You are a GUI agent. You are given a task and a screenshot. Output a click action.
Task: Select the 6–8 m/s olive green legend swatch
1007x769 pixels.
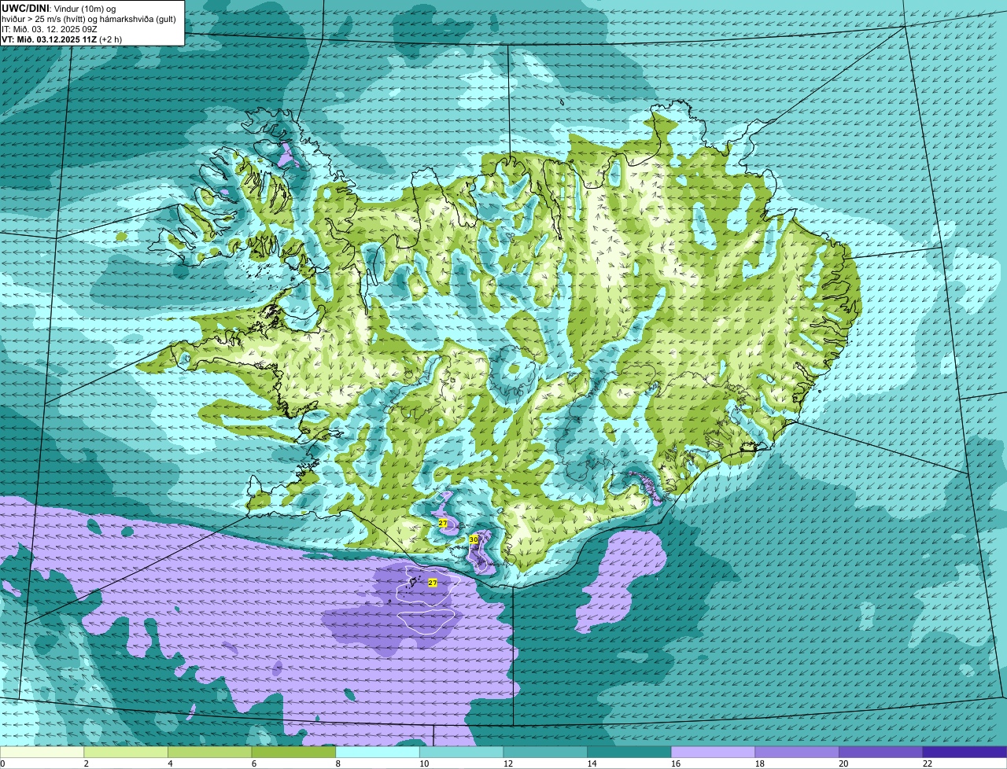pos(293,752)
